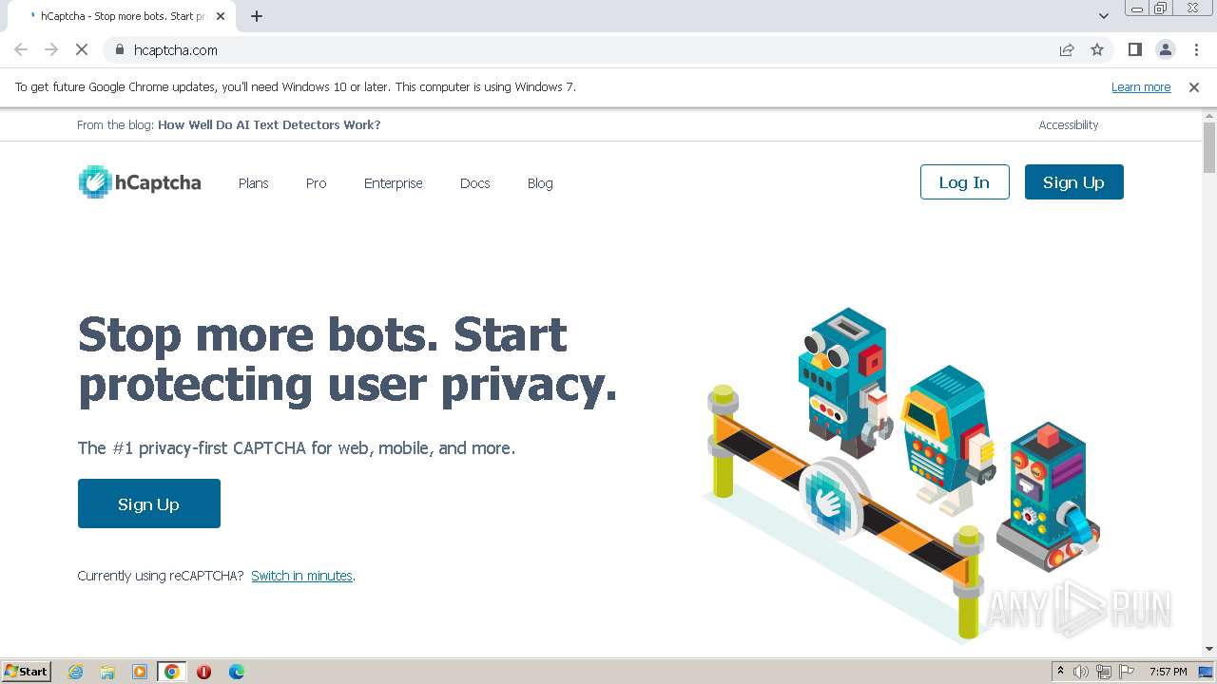The image size is (1217, 684).
Task: Click the header Sign Up button
Action: [1073, 182]
